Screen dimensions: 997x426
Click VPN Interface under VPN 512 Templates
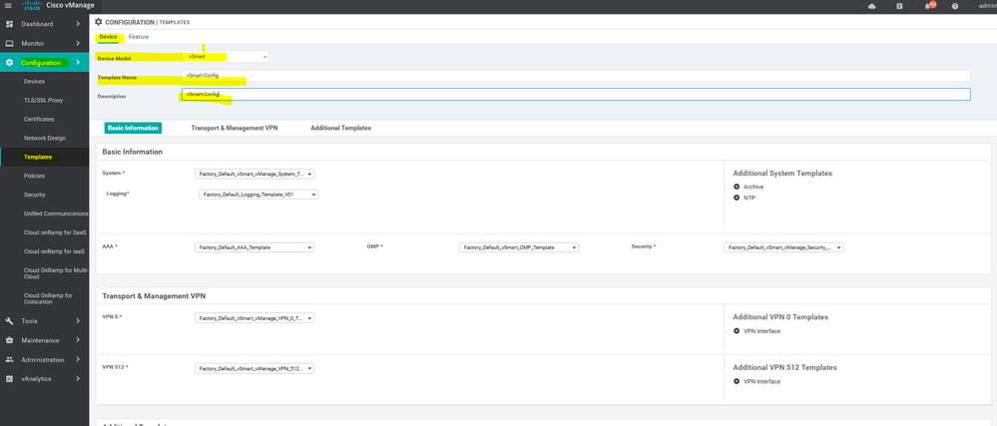pyautogui.click(x=761, y=381)
